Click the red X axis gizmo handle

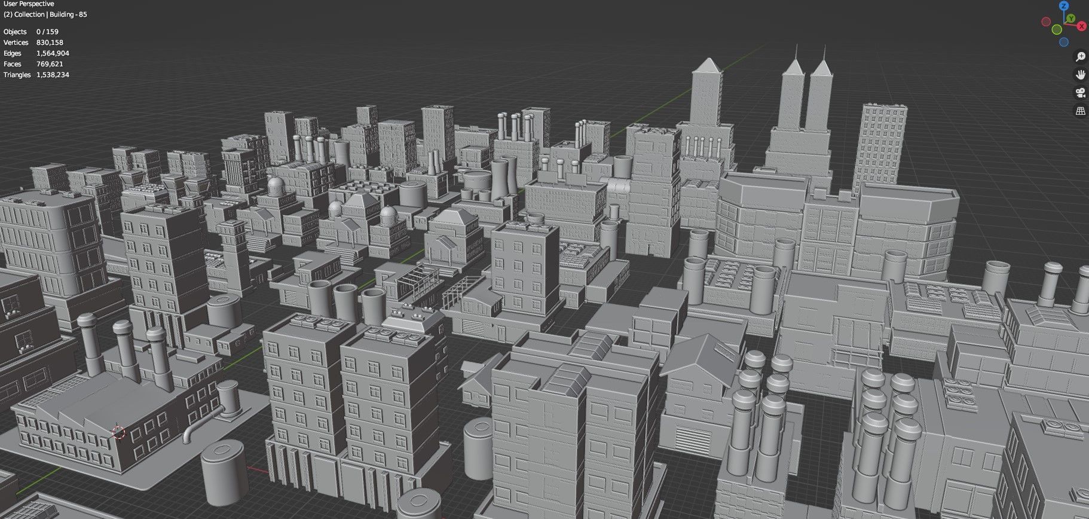(x=1082, y=26)
